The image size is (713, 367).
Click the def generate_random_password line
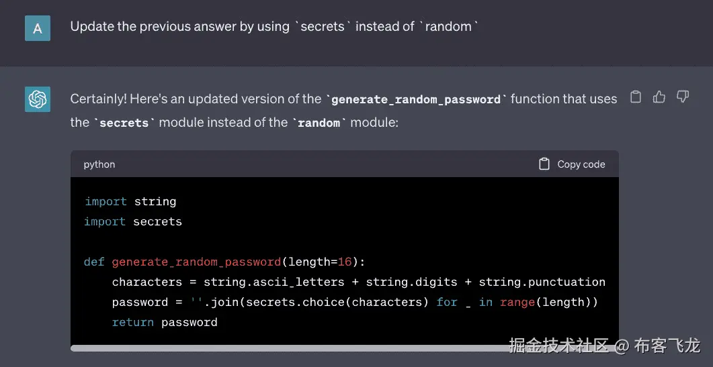[x=224, y=262]
